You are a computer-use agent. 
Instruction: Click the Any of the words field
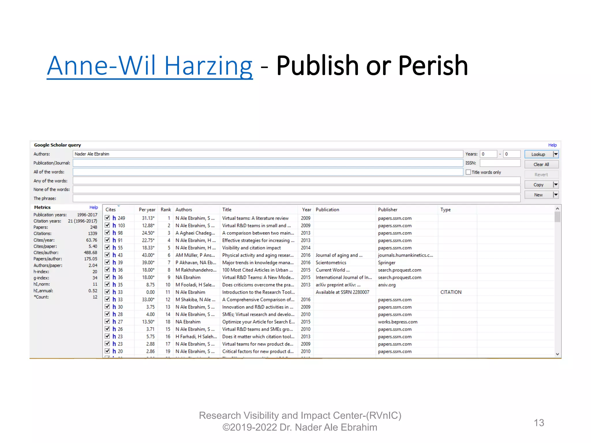297,181
